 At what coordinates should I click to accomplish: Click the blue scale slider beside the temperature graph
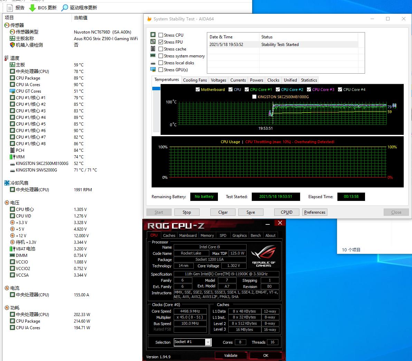(x=156, y=89)
